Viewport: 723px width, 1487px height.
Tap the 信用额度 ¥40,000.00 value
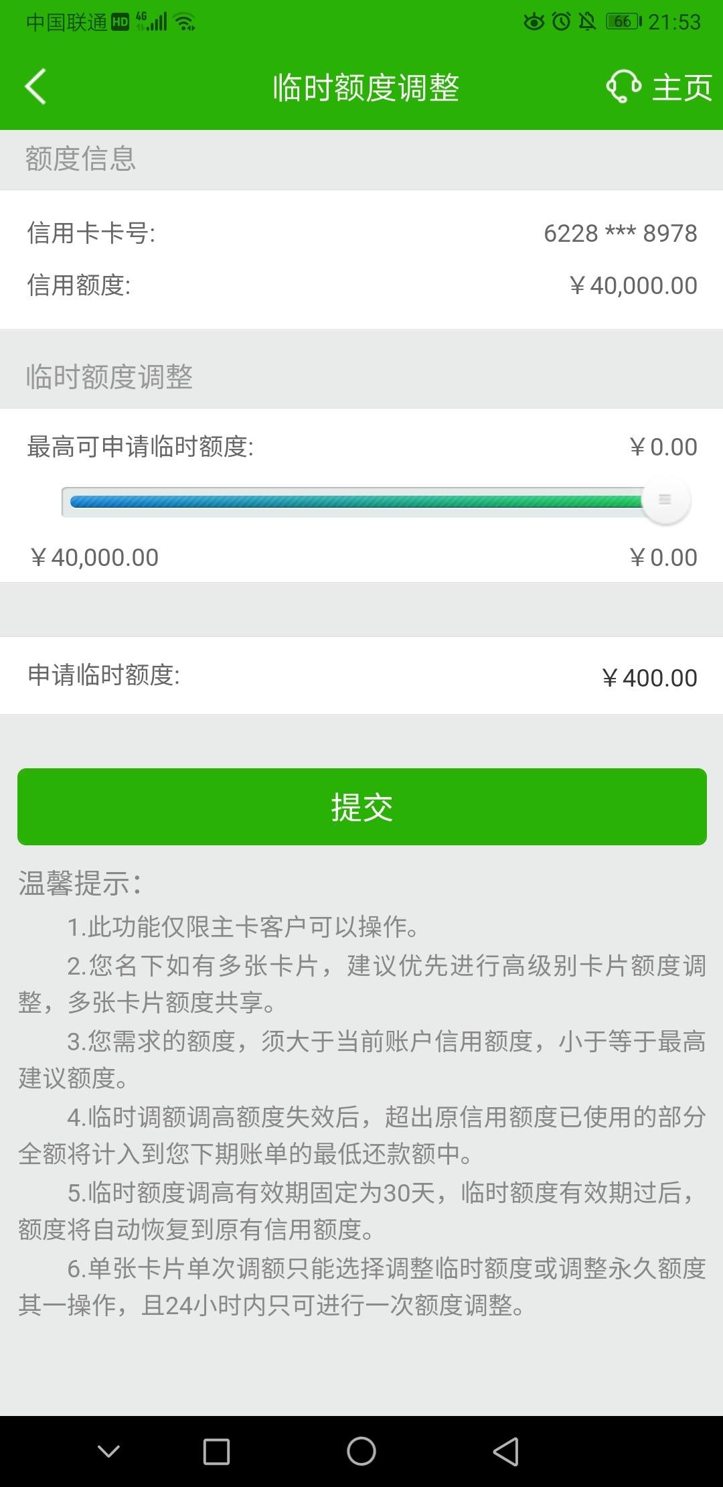633,285
